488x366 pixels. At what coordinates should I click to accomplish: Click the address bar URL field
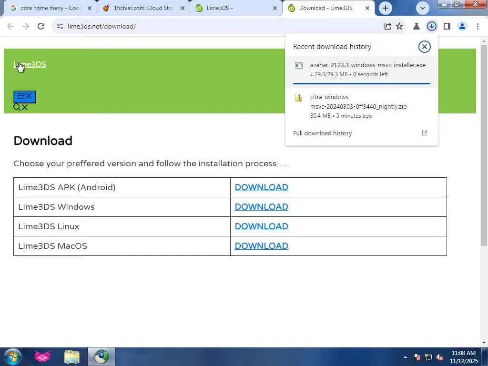[x=218, y=27]
